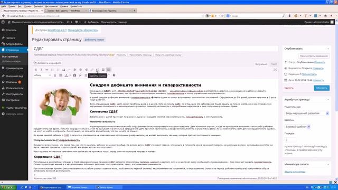The height and width of the screenshot is (190, 338).
Task: Collapse the admin sidebar menu (Свернуть меню)
Action: pyautogui.click(x=14, y=114)
